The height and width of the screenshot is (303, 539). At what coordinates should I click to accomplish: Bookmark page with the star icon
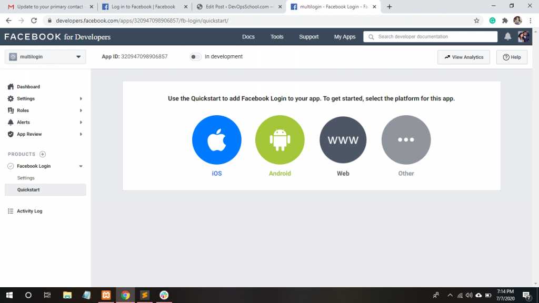(x=476, y=21)
